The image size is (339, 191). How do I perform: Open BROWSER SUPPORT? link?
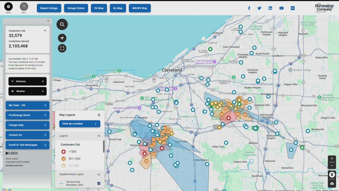coord(14,166)
